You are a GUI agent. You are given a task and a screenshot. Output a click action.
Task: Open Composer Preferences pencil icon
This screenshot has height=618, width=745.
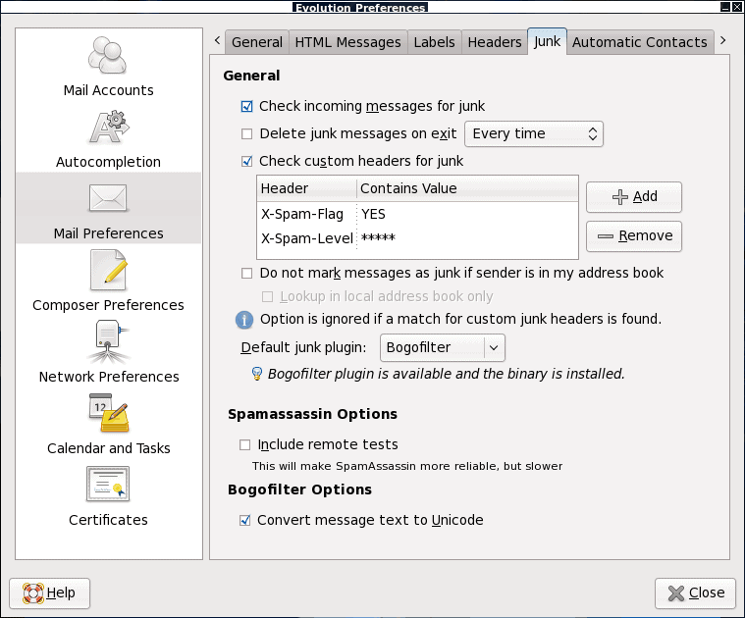coord(108,271)
